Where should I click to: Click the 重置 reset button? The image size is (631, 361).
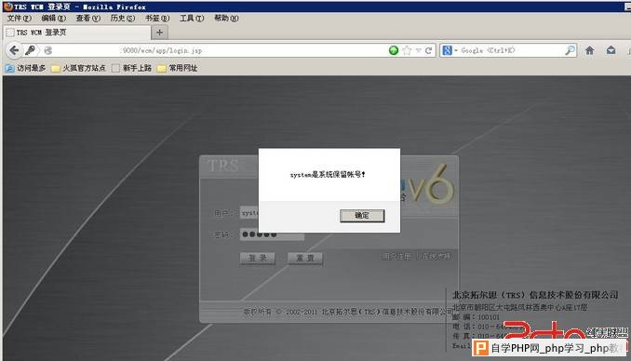pyautogui.click(x=305, y=258)
